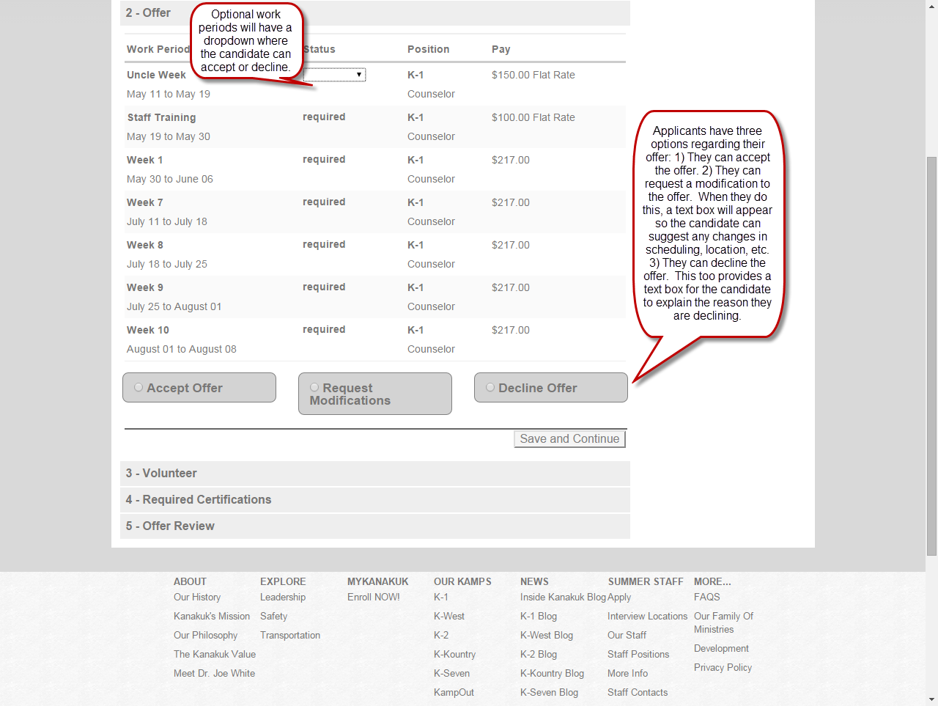
Task: Go to the Enroll NOW! link
Action: [374, 597]
